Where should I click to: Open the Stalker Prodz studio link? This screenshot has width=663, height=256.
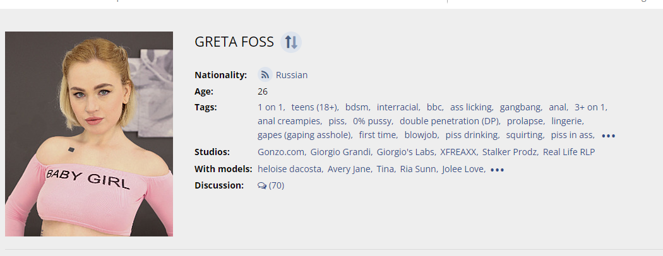click(x=509, y=152)
